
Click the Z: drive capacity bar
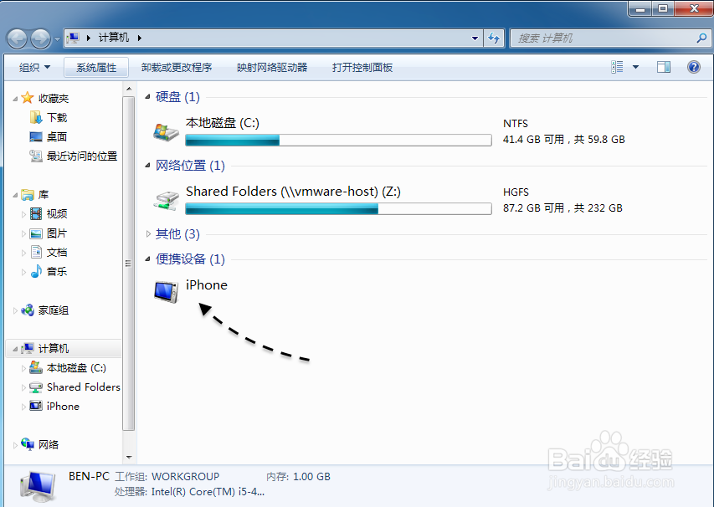(338, 209)
